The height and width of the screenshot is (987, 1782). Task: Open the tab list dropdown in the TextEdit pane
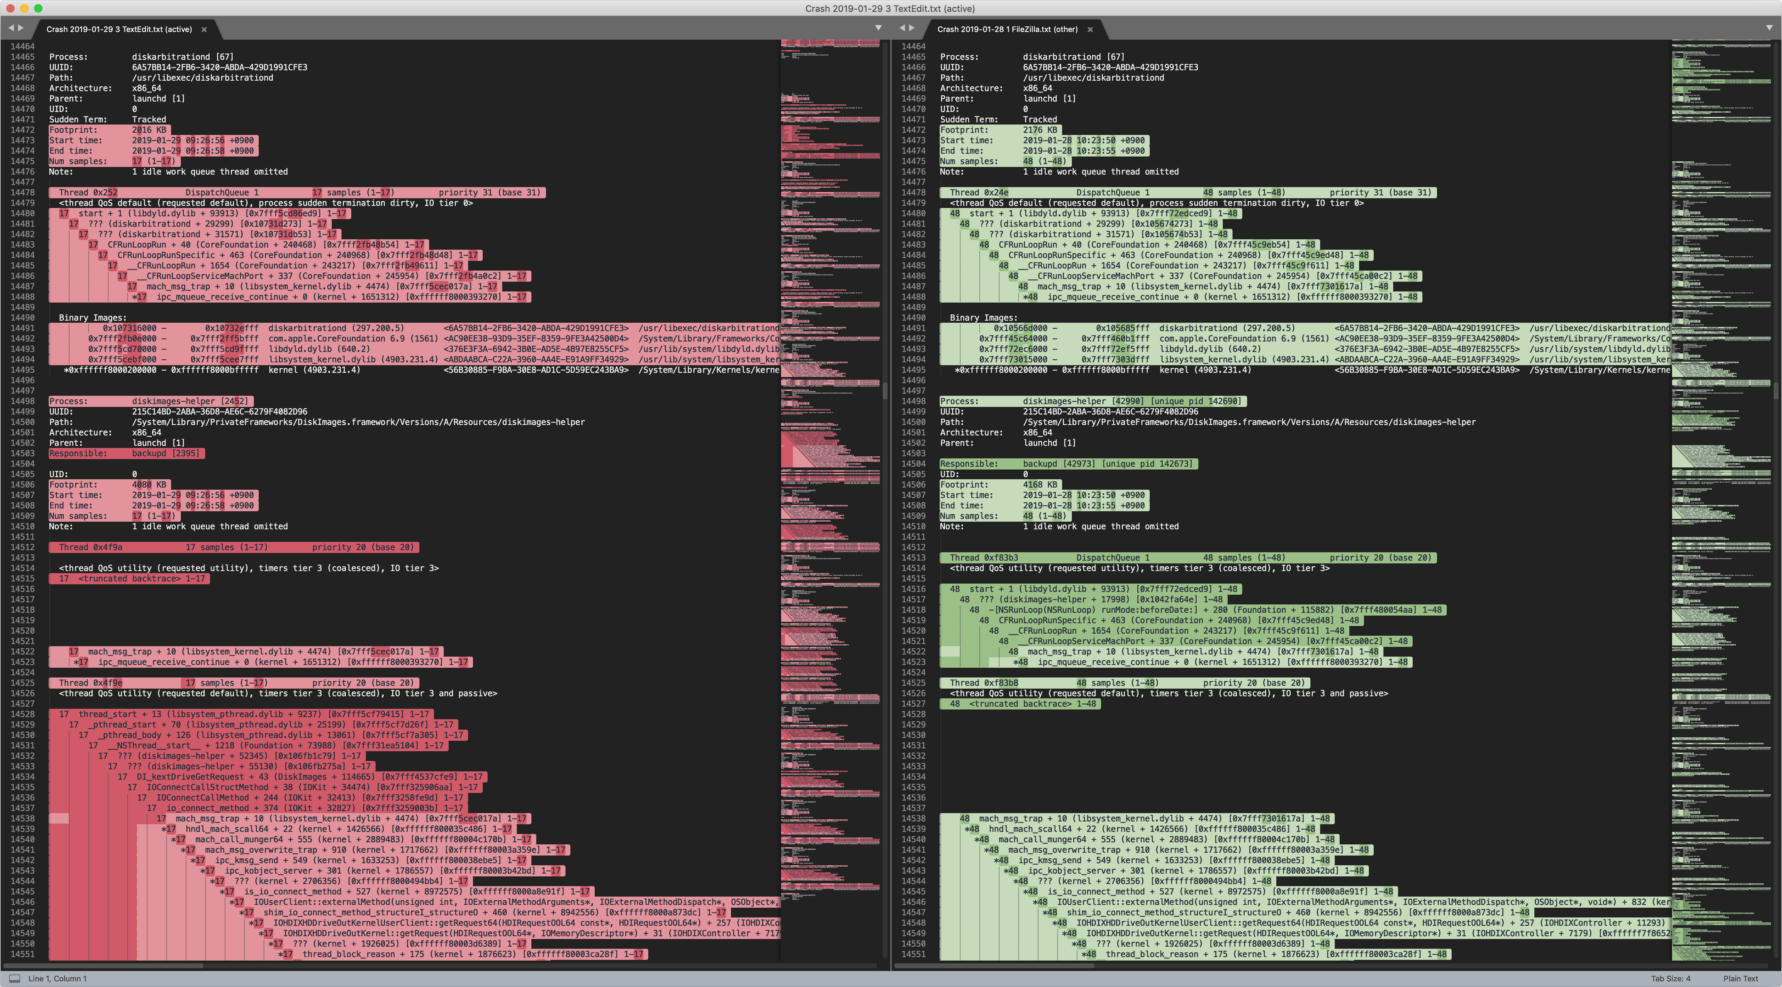click(x=878, y=29)
